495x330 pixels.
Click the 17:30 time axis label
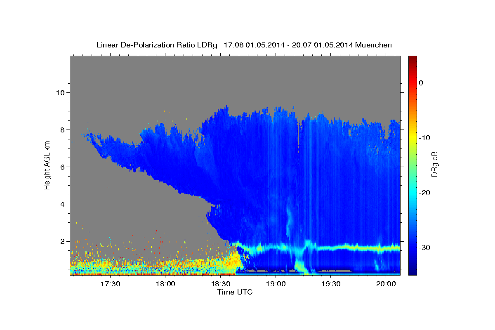pyautogui.click(x=110, y=284)
